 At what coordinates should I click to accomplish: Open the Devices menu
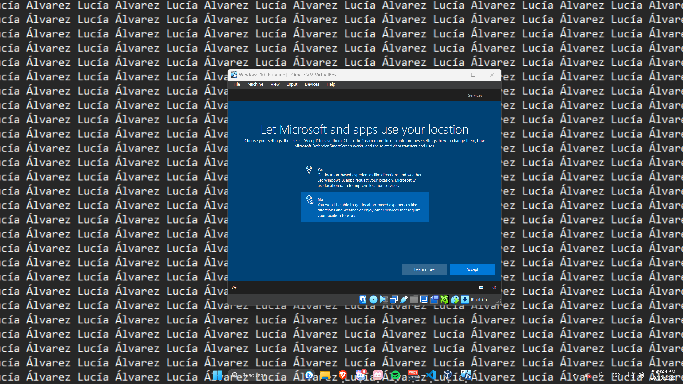312,84
